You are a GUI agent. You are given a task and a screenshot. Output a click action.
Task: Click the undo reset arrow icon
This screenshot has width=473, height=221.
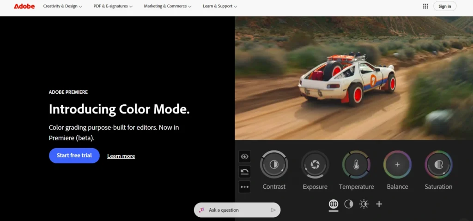coord(244,172)
